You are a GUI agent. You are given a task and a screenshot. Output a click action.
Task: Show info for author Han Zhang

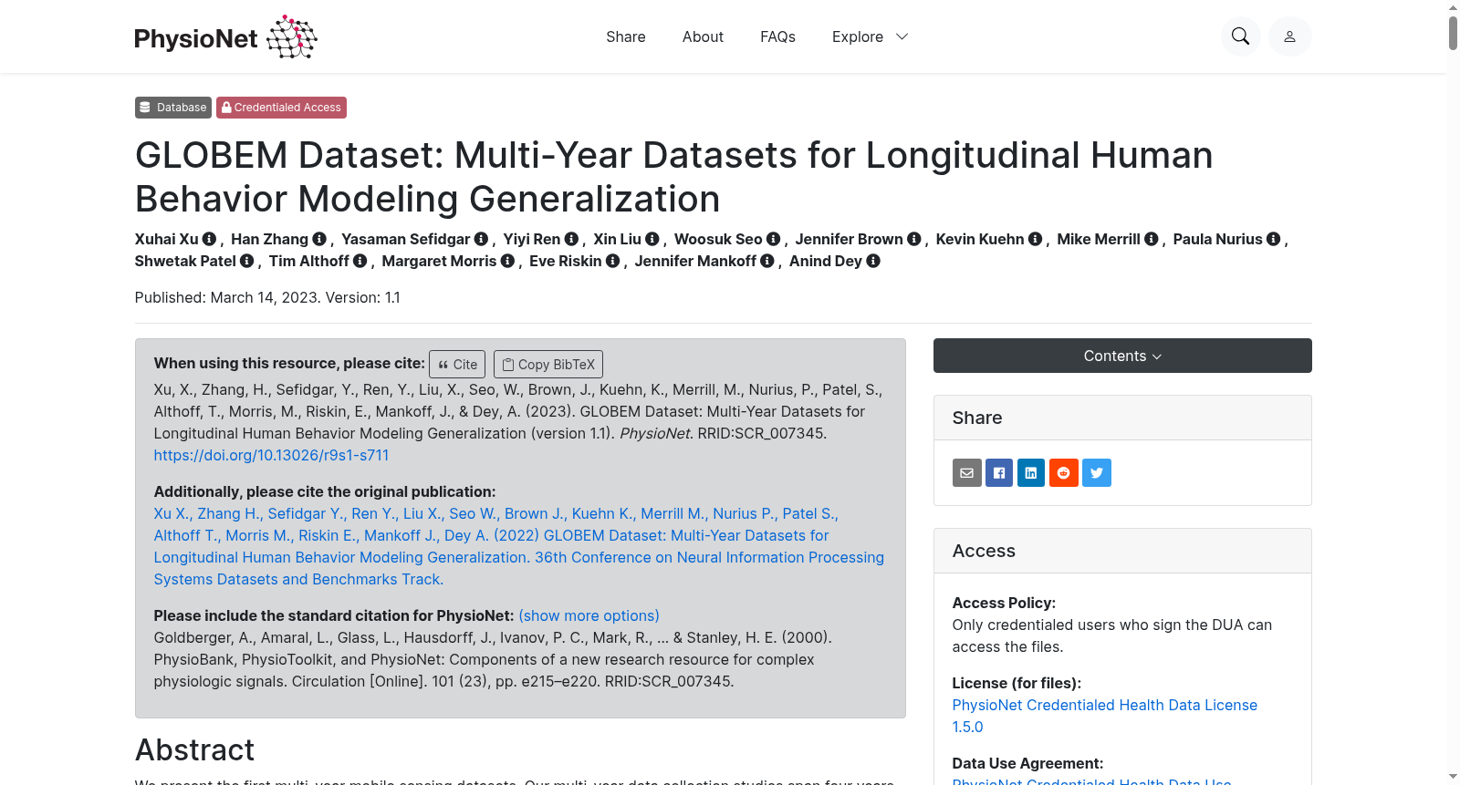319,239
